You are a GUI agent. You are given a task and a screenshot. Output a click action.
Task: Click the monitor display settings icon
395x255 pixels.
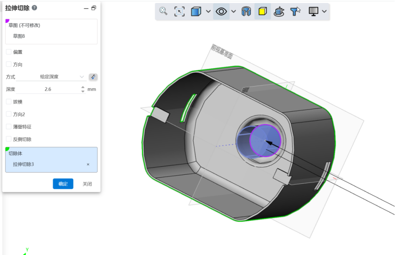click(313, 11)
